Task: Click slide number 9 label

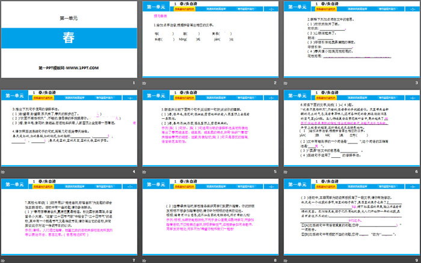Action: (416, 259)
